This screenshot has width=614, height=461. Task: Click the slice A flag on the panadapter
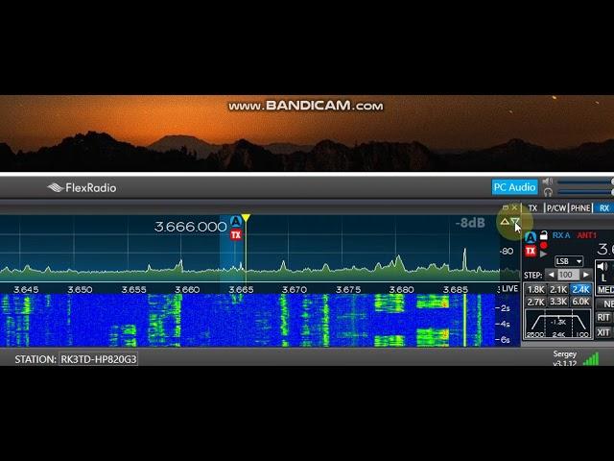[236, 222]
